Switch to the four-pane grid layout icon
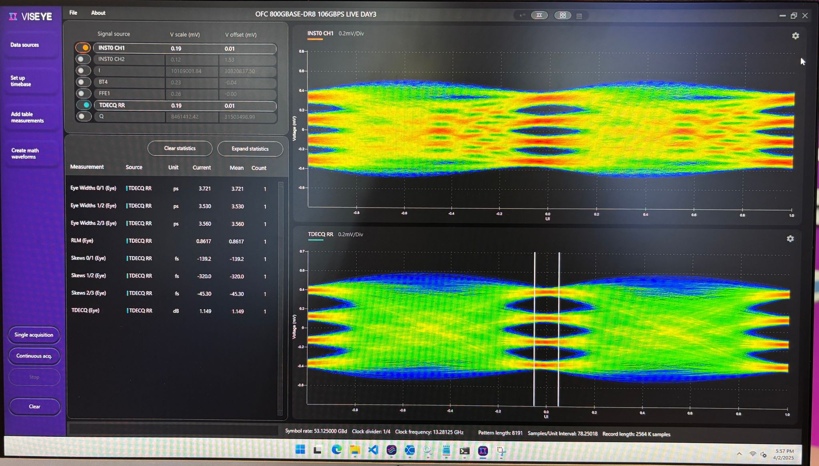 563,16
